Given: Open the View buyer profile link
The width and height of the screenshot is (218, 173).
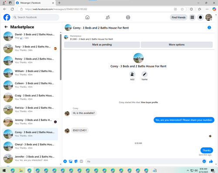Looking at the screenshot, I should click(149, 102).
